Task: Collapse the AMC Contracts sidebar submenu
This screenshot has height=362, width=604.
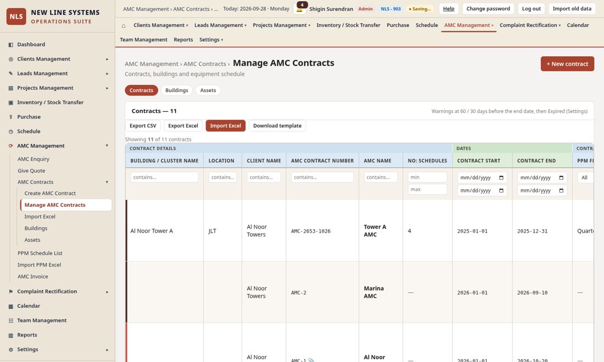Action: (x=107, y=182)
